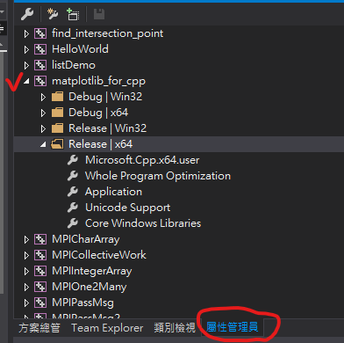Click the disabled Save toolbar icon
344x343 pixels.
[x=99, y=14]
